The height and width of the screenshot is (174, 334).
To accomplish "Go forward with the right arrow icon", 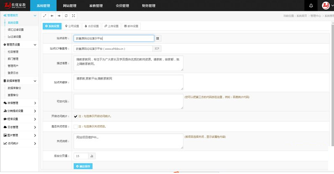I will coord(59,16).
